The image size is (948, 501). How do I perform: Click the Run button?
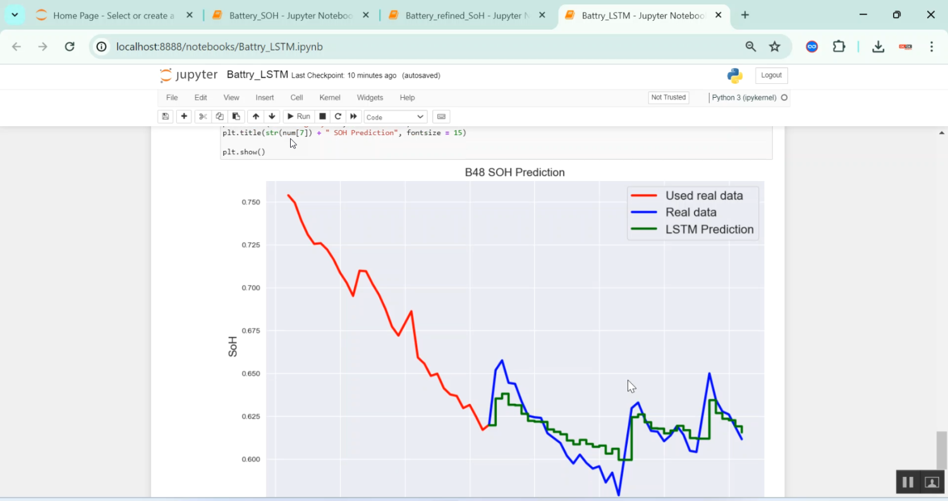[x=298, y=116]
